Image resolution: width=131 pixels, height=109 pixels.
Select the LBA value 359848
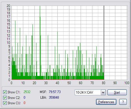pos(54,98)
